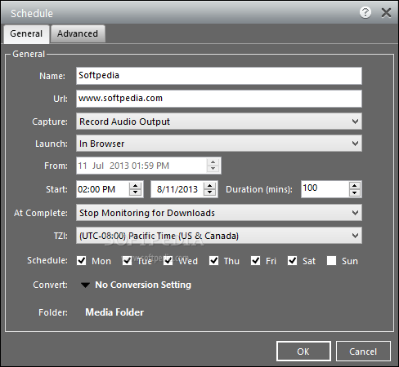Decrease the Start date 8/11/2013 down arrow

click(x=209, y=192)
